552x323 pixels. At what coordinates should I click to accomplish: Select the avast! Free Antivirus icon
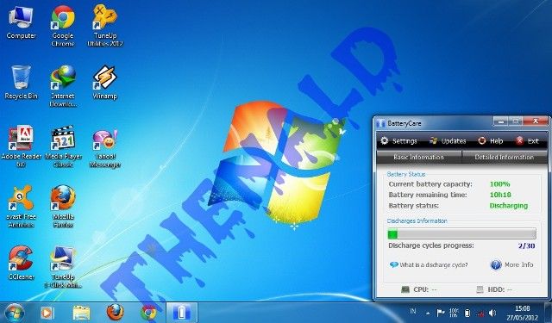pyautogui.click(x=21, y=207)
